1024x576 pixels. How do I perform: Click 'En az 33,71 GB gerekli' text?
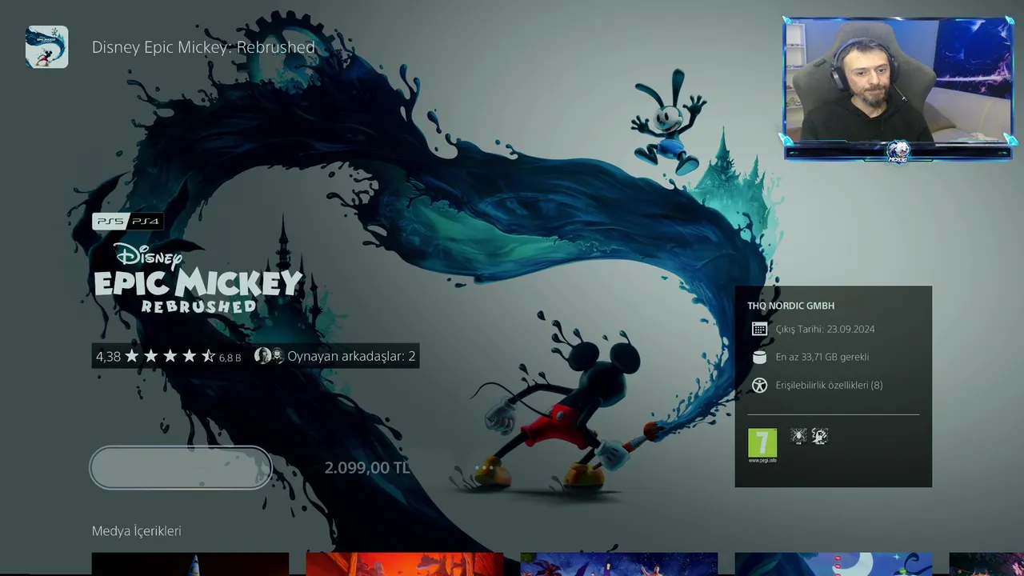pos(822,357)
